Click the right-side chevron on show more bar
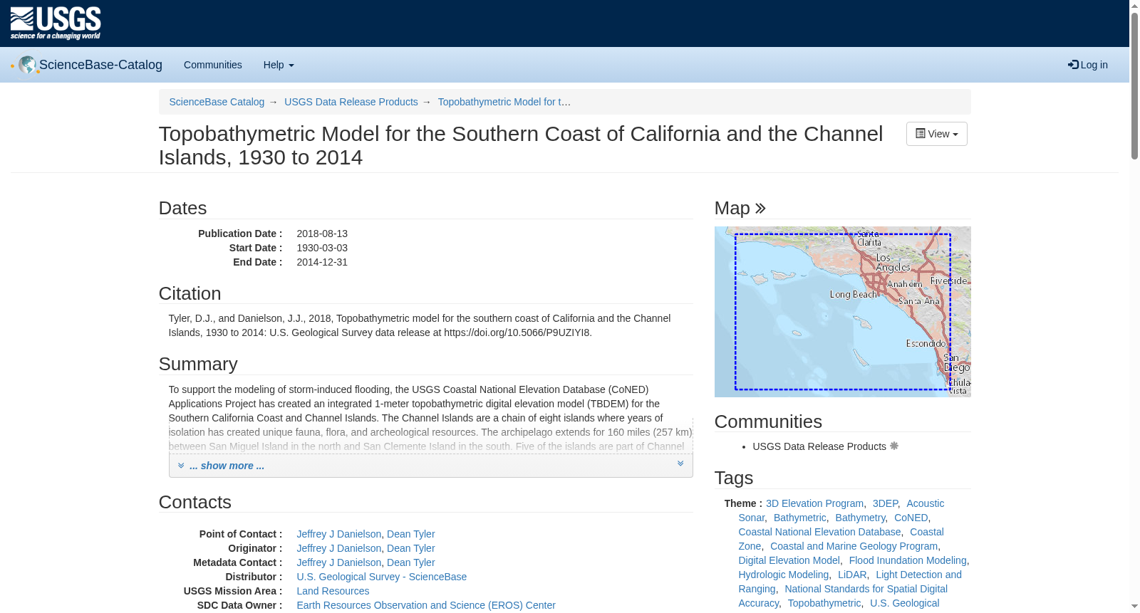Viewport: 1140px width, 613px height. click(680, 463)
